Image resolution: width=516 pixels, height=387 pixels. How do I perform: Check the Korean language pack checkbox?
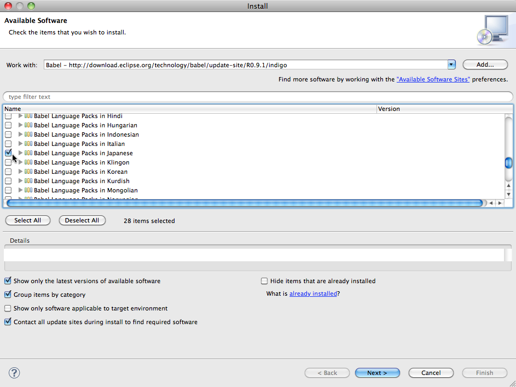pyautogui.click(x=8, y=172)
